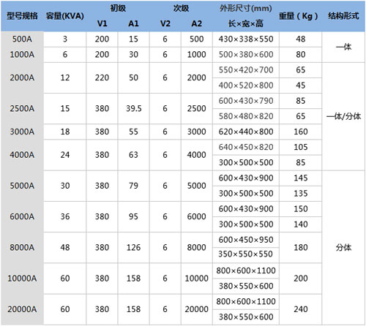Click the 400×520×800 dimension cell
The width and height of the screenshot is (366, 326).
pyautogui.click(x=246, y=86)
